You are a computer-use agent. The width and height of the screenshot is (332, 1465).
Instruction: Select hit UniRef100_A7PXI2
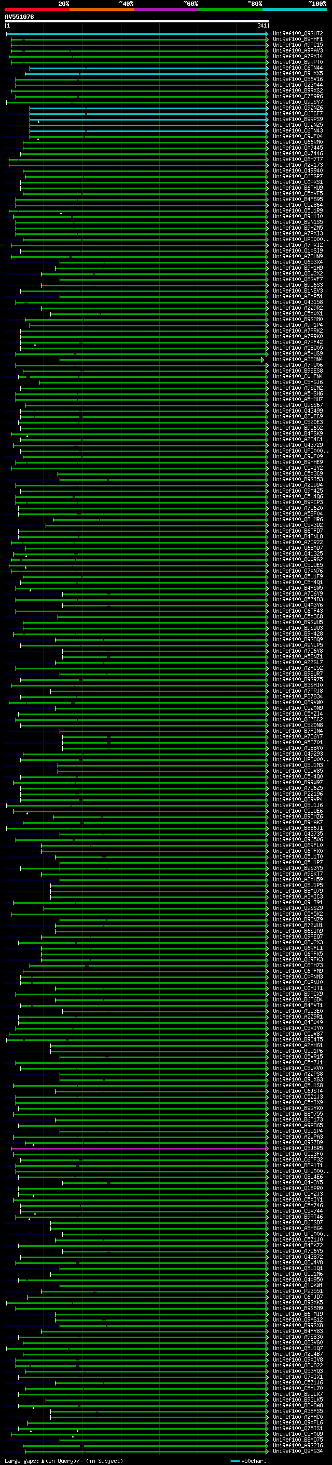point(298,245)
